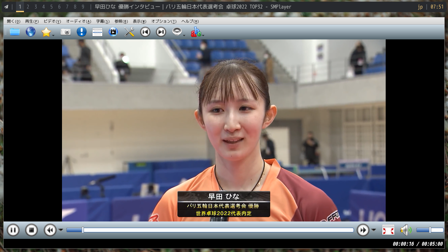
Task: Open the オーディオ(A) menu
Action: (x=78, y=21)
